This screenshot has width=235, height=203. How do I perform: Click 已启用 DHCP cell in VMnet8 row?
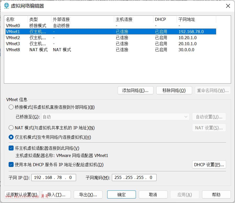pos(161,50)
